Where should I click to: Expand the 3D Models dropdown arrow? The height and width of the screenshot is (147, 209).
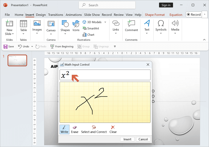tap(105, 22)
